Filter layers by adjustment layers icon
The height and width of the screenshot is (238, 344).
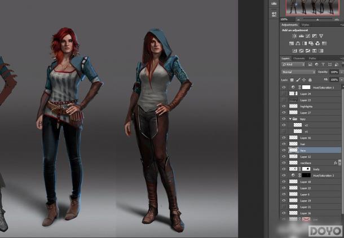[316, 64]
